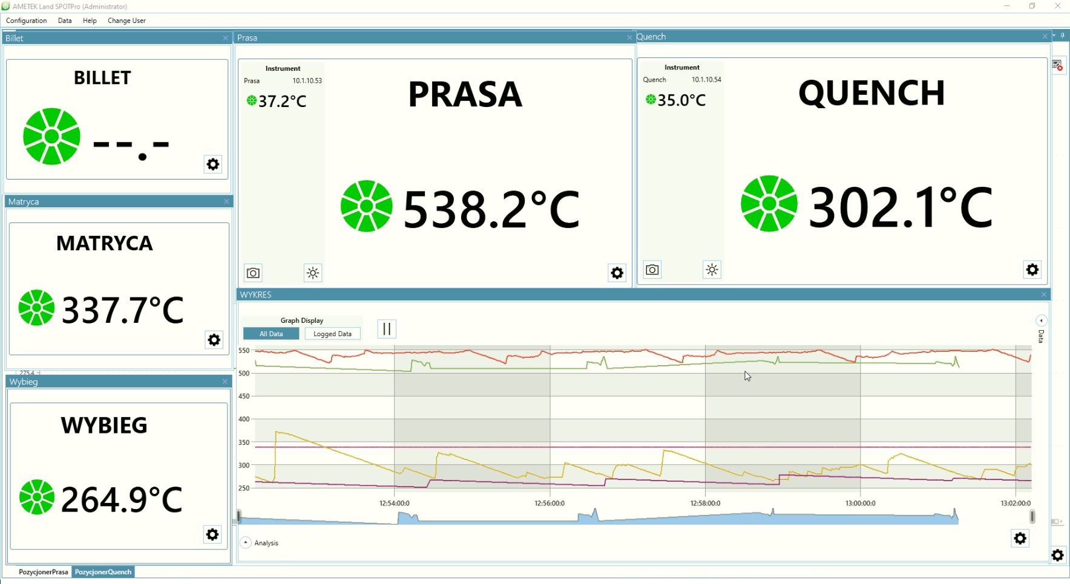
Task: Expand the Analysis section
Action: point(246,542)
